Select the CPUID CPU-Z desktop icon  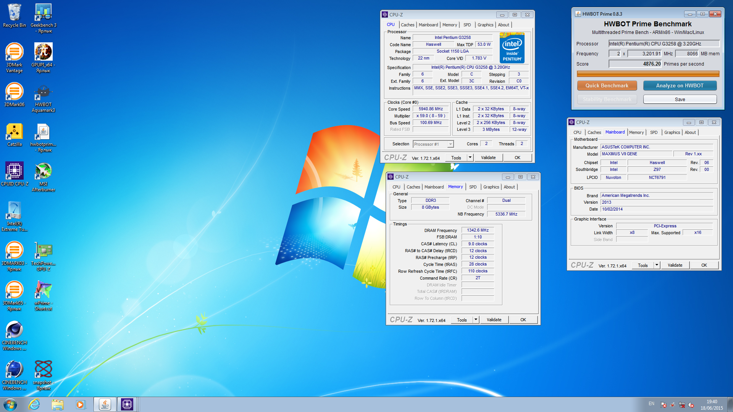point(15,174)
